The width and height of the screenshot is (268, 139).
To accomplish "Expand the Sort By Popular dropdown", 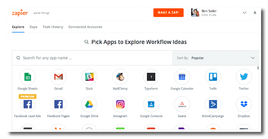I will coord(215,58).
